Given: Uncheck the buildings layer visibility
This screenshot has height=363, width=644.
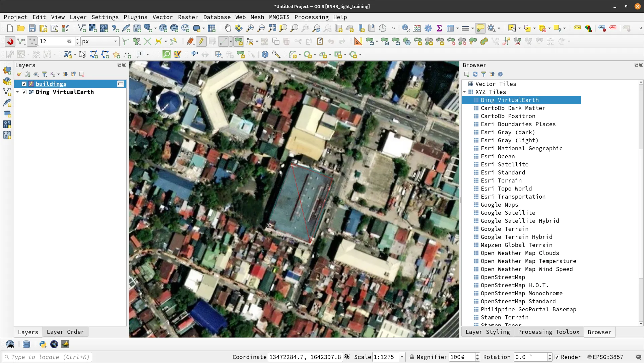Looking at the screenshot, I should pos(24,84).
